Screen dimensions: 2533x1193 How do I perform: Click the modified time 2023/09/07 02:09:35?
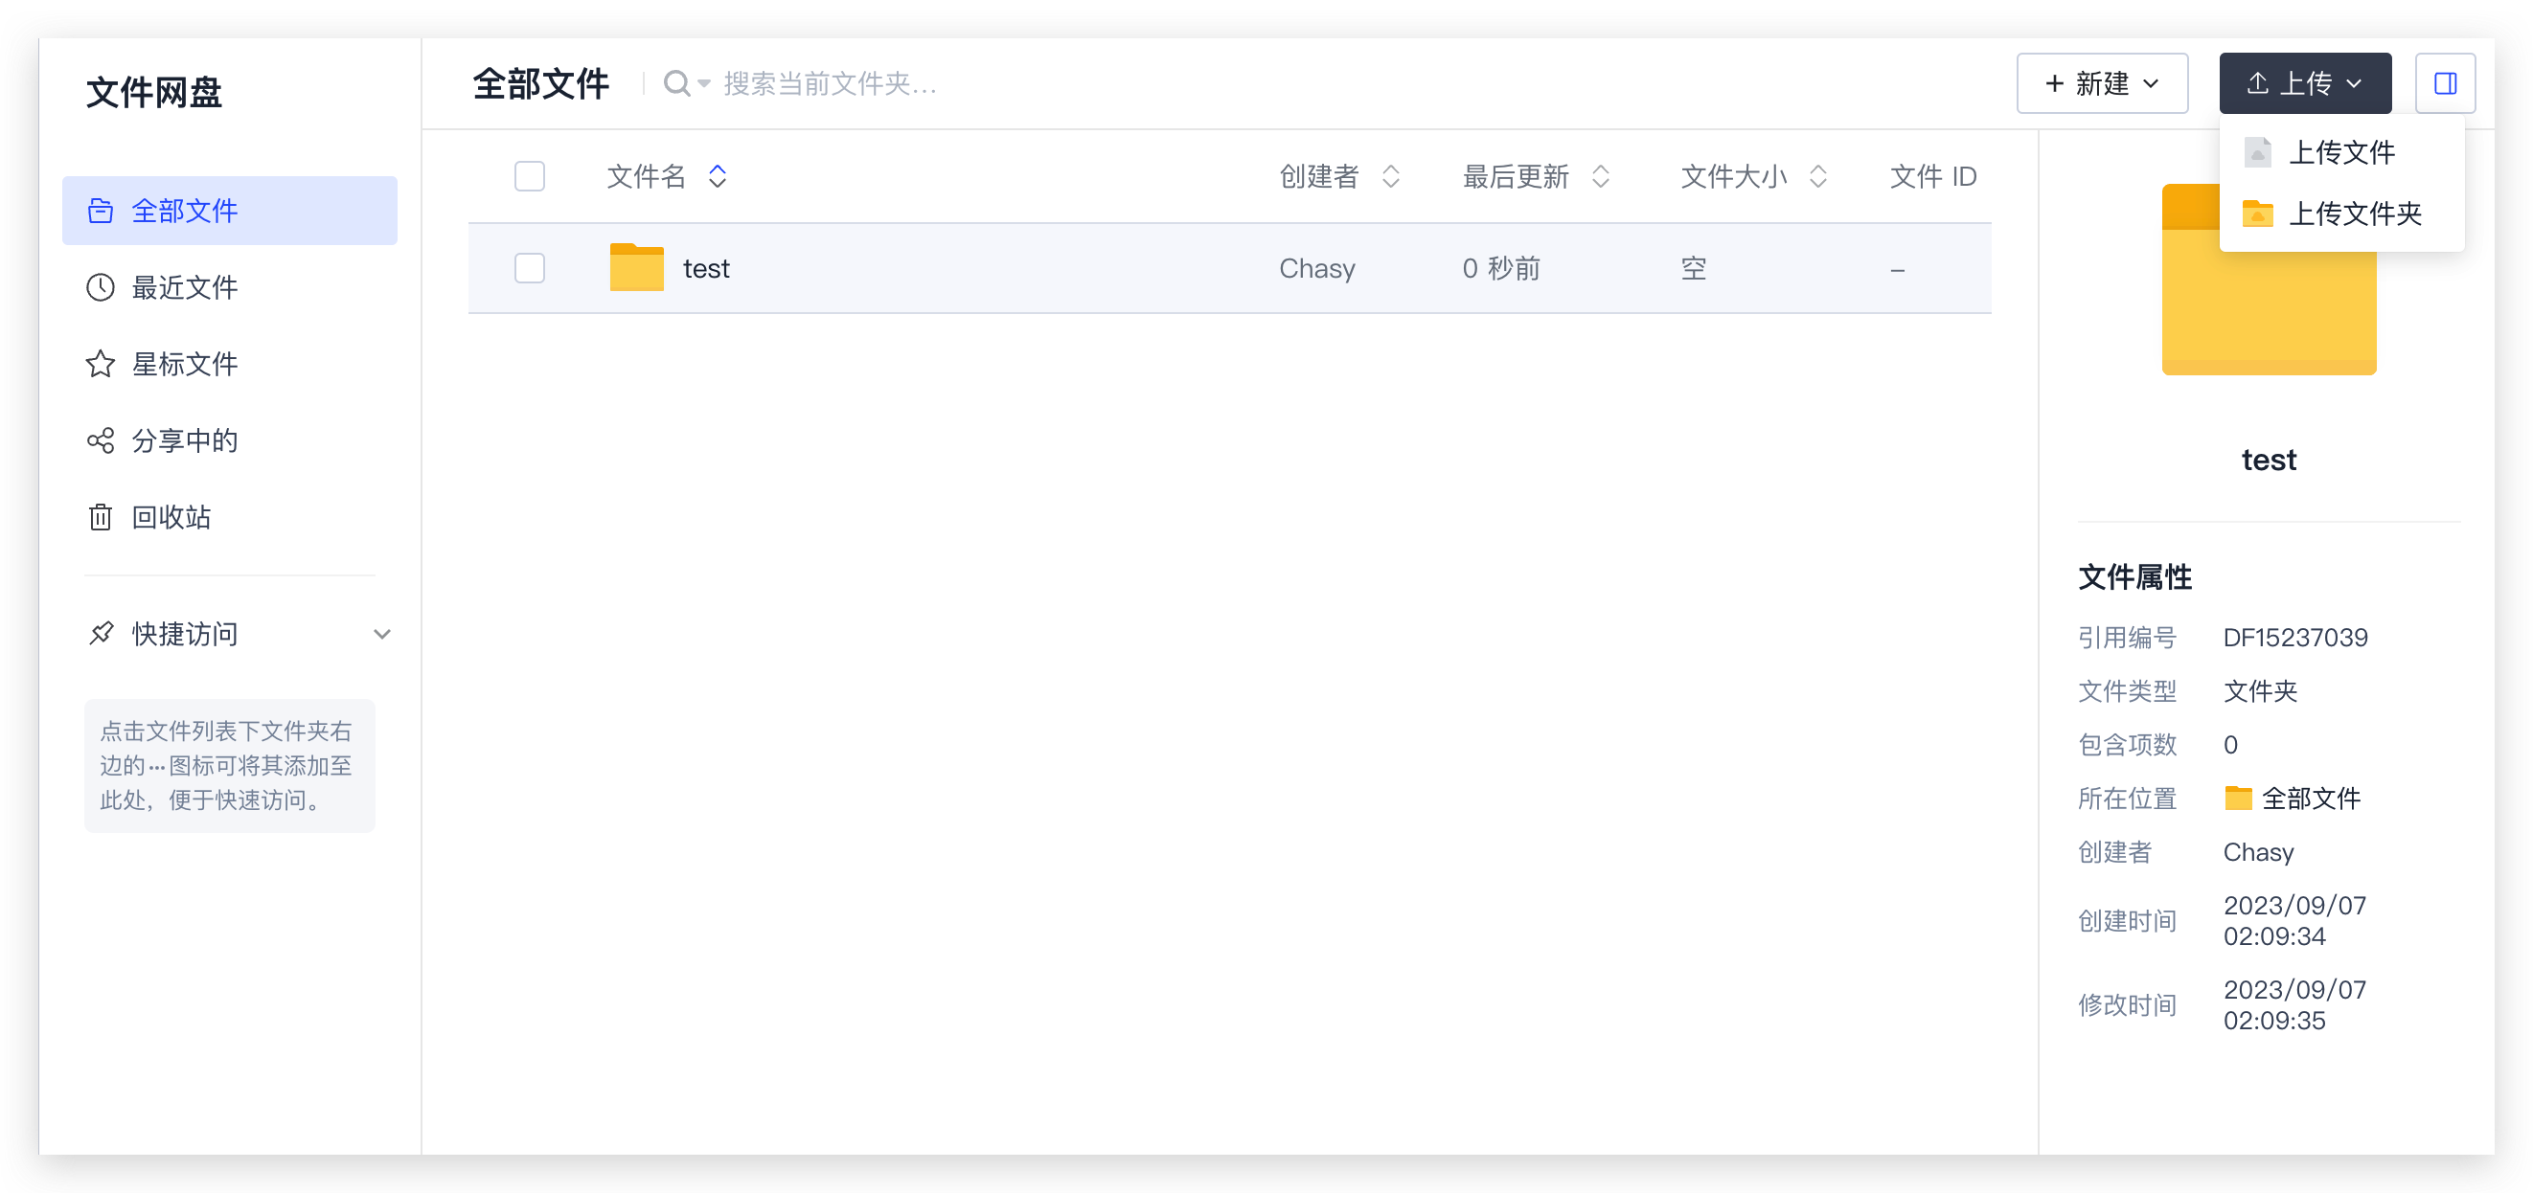click(2294, 1005)
